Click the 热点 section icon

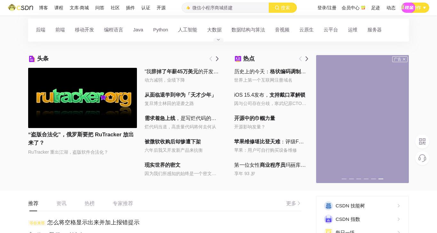pos(238,59)
